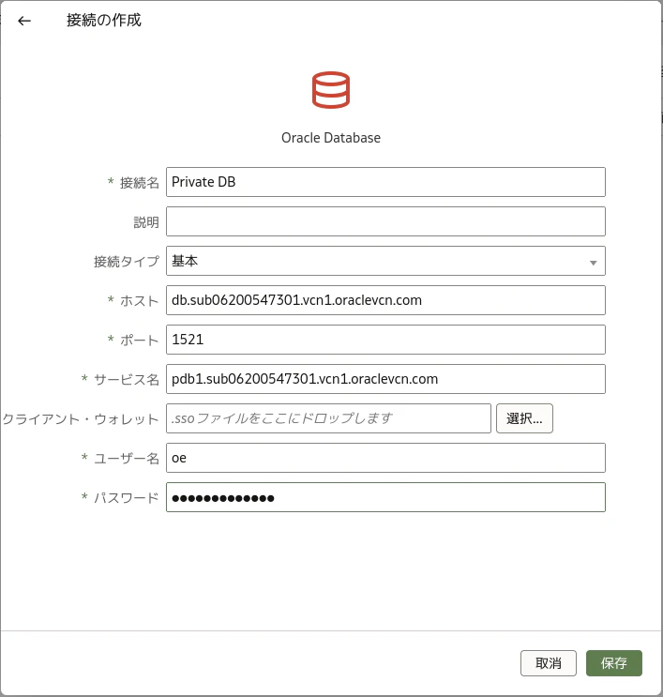Click the 接続名 field containing Private DB
Screen dimensions: 663x697
(x=385, y=182)
